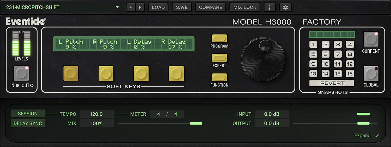The image size is (391, 147).
Task: Open the settings gear icon
Action: coord(285,8)
